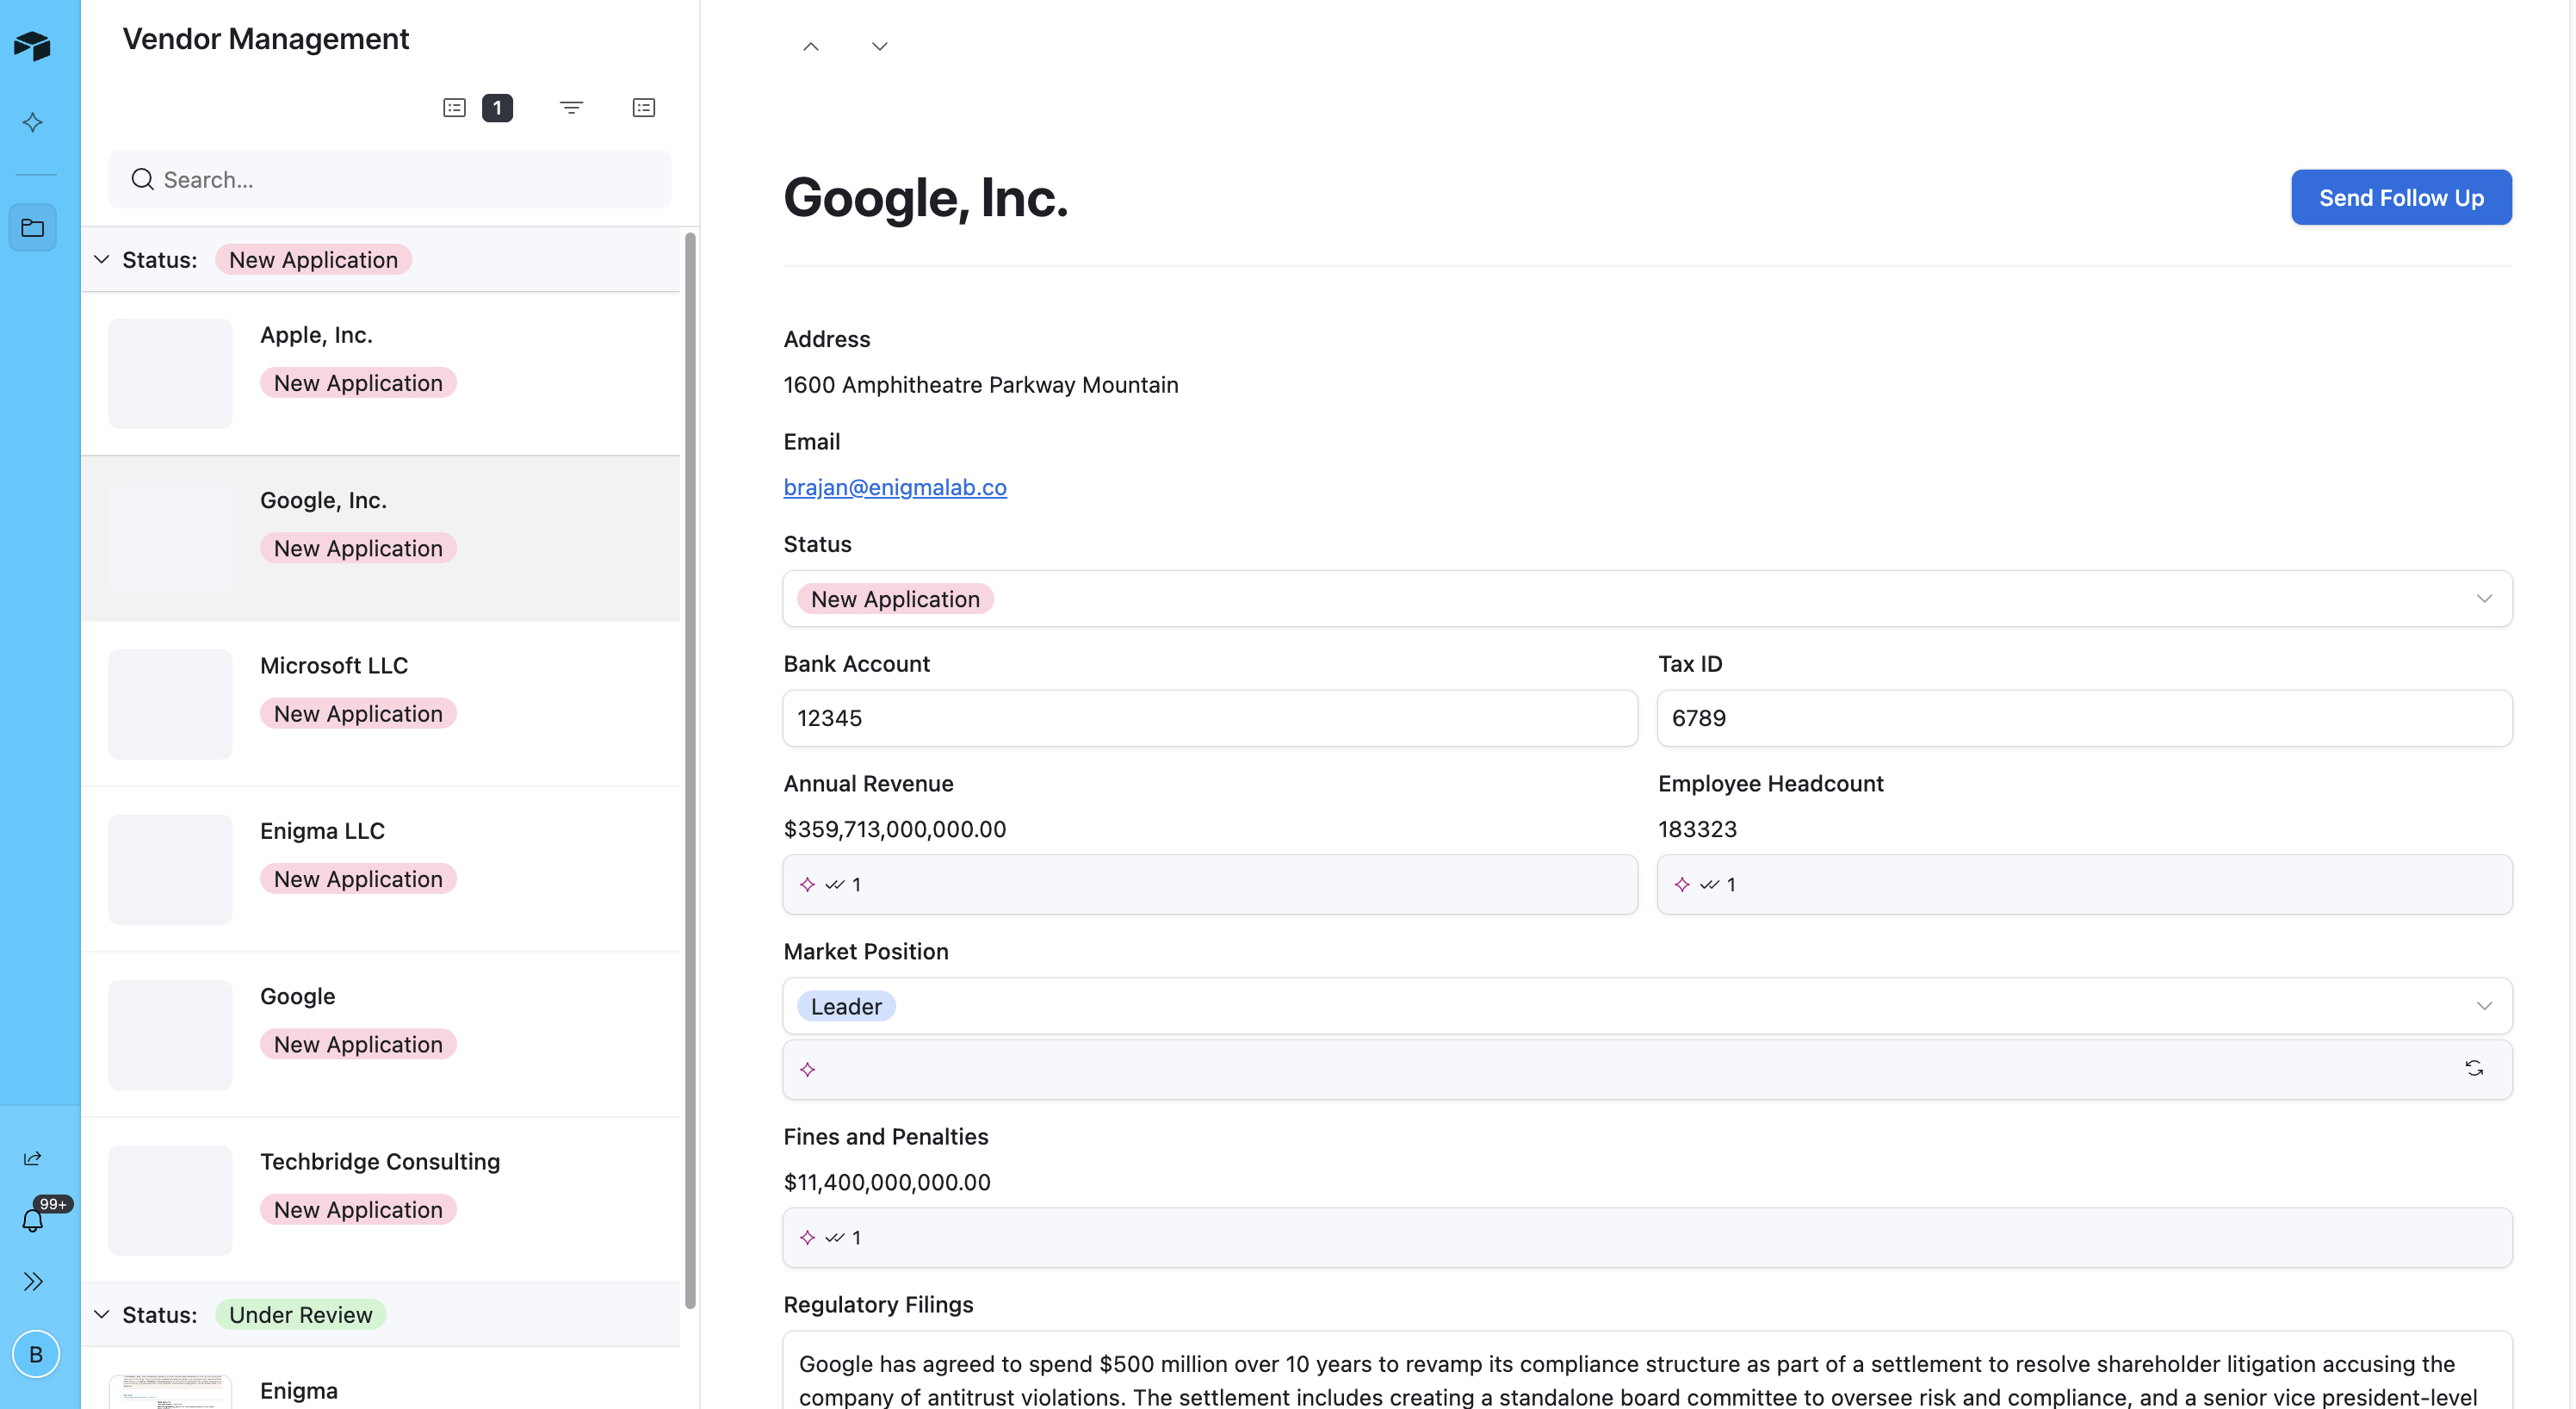Click the Bank Account input field
This screenshot has width=2576, height=1409.
1209,718
